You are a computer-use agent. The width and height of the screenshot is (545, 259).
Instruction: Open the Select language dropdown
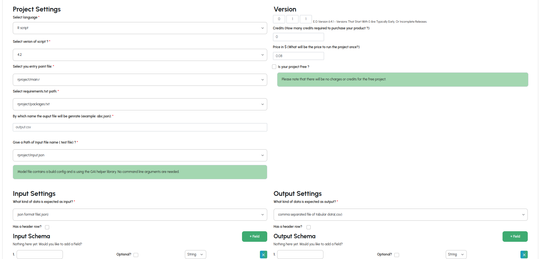click(140, 28)
